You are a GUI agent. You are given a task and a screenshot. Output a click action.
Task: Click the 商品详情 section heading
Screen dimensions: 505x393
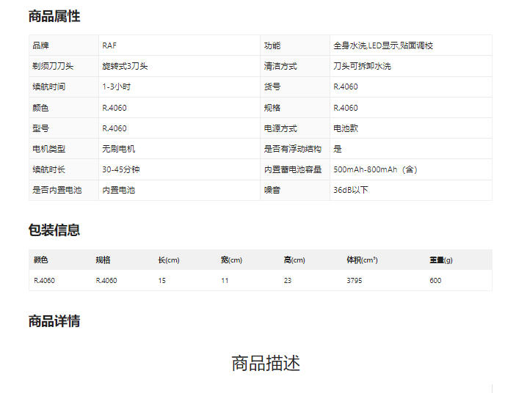pos(54,321)
